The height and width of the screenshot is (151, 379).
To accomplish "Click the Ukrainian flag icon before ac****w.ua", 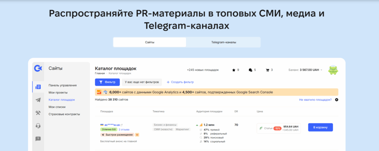I will 102,125.
